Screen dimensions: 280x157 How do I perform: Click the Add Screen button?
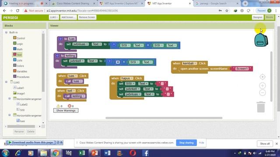pyautogui.click(x=68, y=17)
